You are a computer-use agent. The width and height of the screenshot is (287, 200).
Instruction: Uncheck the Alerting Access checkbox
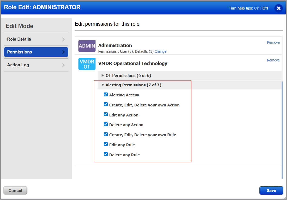tap(106, 95)
